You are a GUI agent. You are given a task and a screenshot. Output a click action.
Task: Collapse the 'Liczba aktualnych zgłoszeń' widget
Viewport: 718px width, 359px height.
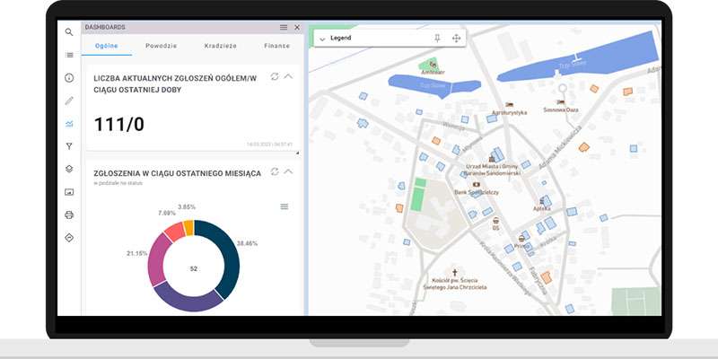click(288, 77)
